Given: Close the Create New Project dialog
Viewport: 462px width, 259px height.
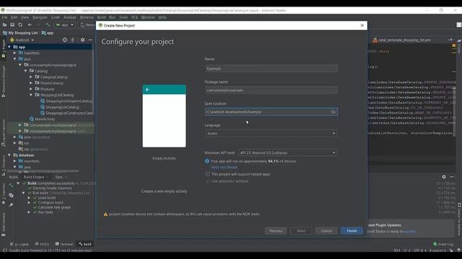Looking at the screenshot, I should coord(362,26).
